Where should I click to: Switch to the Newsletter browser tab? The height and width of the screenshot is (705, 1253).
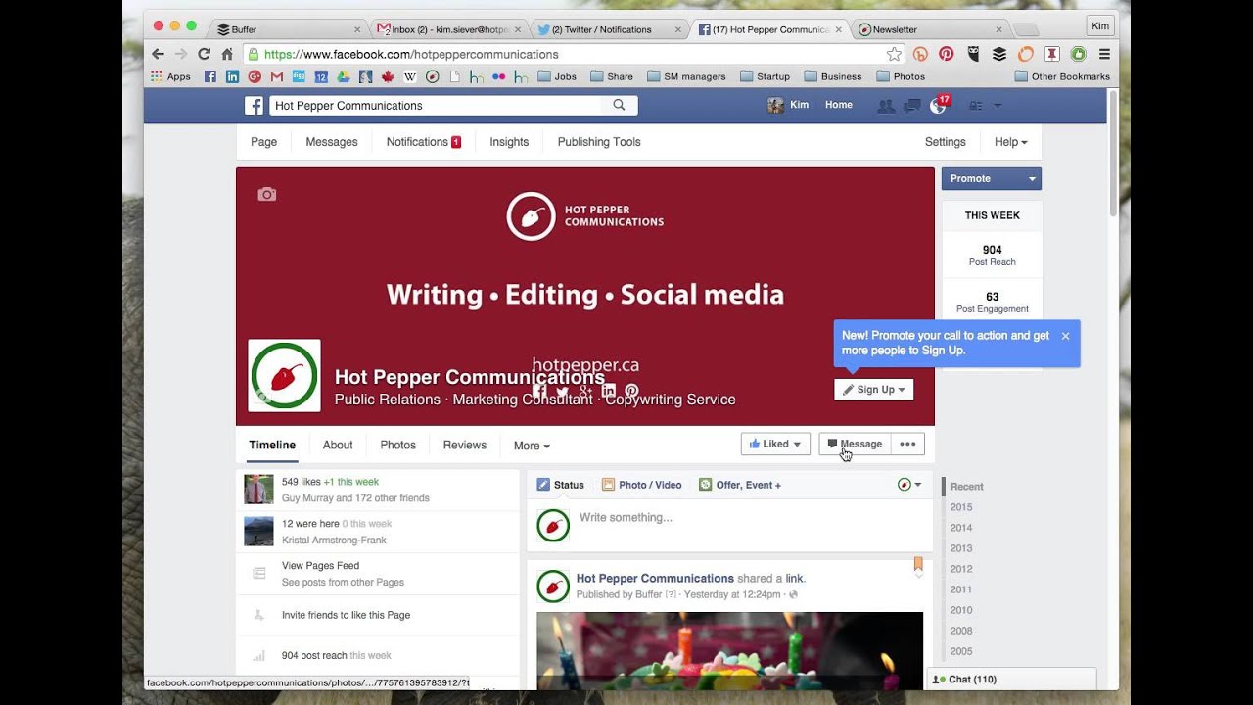tap(930, 29)
